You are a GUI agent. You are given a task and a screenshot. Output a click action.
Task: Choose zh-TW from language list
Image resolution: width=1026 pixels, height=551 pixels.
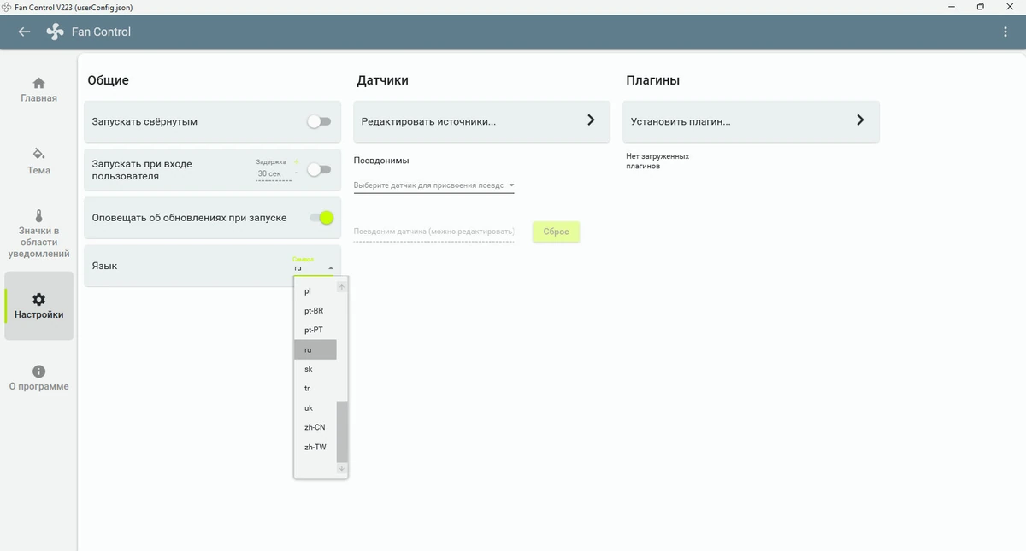(315, 447)
